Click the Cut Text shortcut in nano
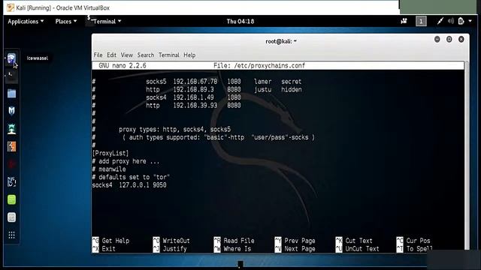The width and height of the screenshot is (481, 270). pos(354,241)
